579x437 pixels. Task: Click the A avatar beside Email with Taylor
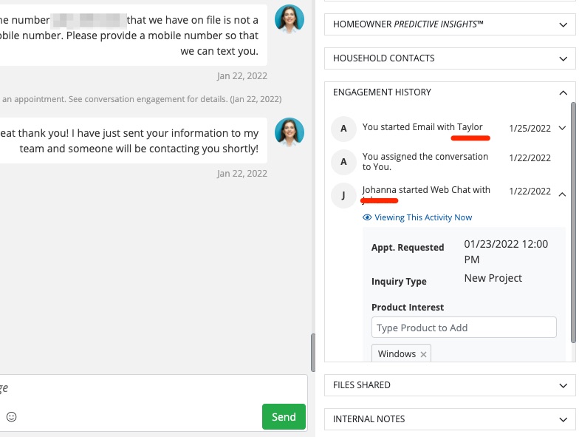click(343, 129)
